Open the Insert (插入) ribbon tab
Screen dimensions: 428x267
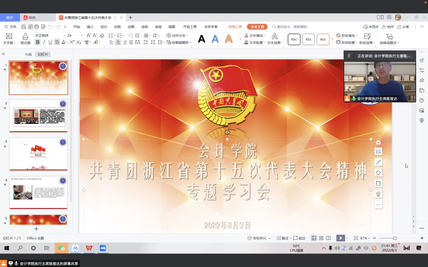pyautogui.click(x=90, y=27)
